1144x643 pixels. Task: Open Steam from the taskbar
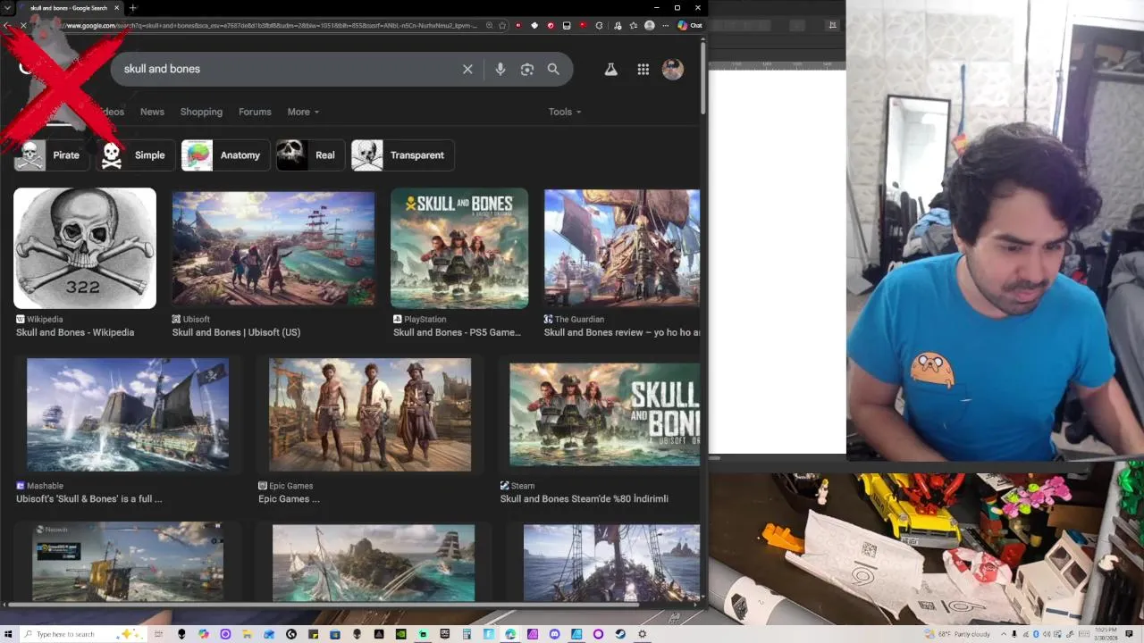point(620,634)
